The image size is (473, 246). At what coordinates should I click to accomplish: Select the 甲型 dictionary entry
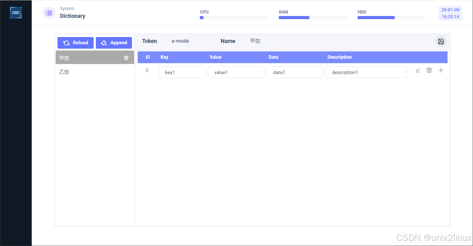tap(95, 57)
